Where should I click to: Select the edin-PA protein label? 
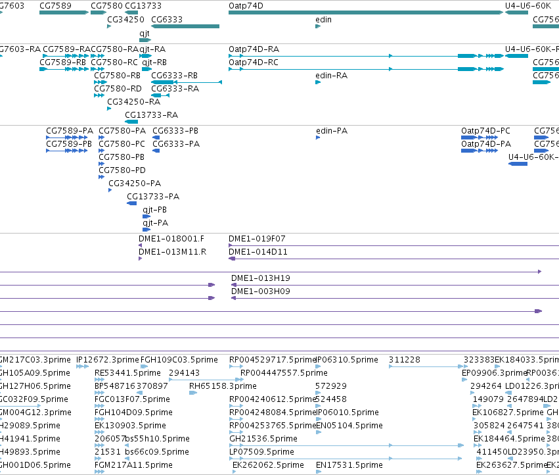click(x=332, y=131)
